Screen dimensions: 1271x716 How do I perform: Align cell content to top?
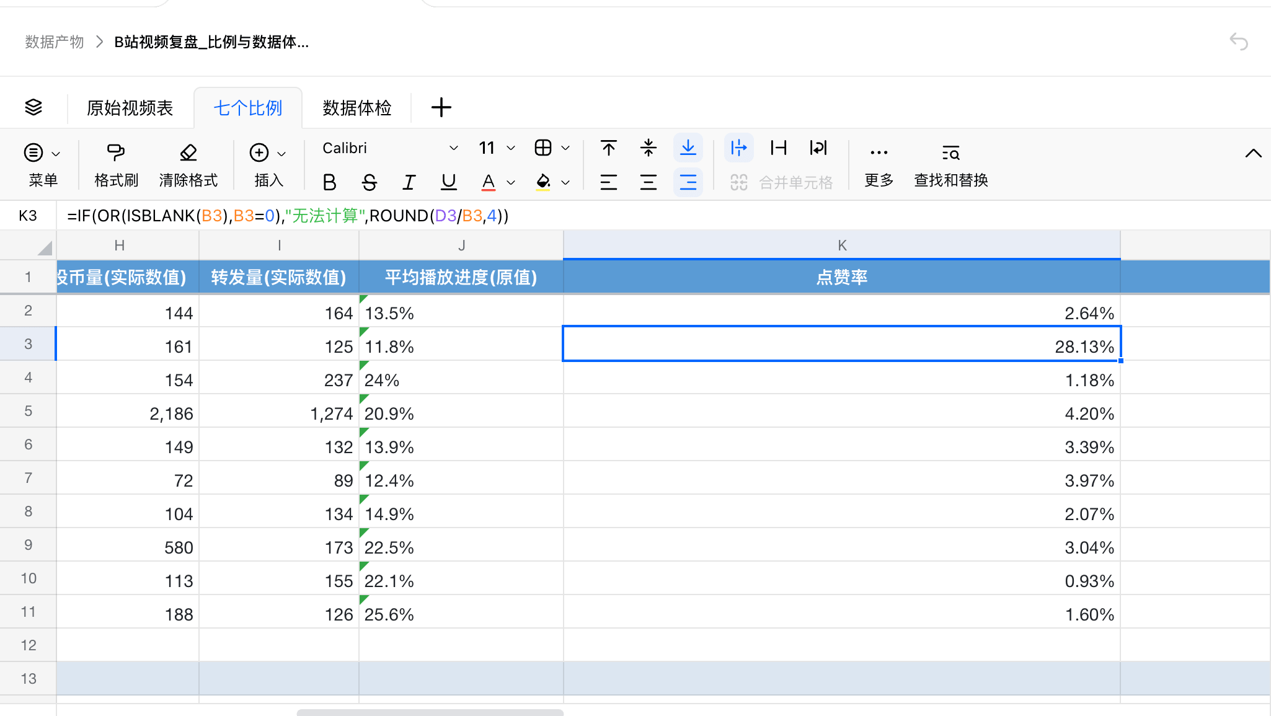[609, 148]
